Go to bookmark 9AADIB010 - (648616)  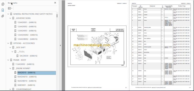click(x=27, y=81)
